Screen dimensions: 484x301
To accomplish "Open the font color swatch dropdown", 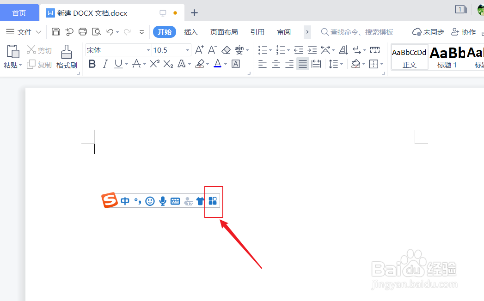I will (x=226, y=64).
